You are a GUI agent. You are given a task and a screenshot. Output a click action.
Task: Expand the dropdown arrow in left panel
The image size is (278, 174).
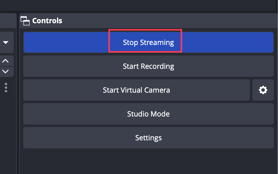(x=6, y=43)
